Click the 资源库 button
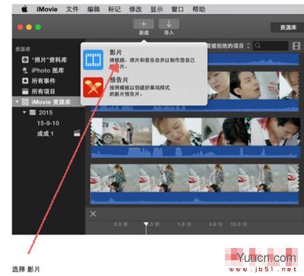This screenshot has width=304, height=276. 288,27
